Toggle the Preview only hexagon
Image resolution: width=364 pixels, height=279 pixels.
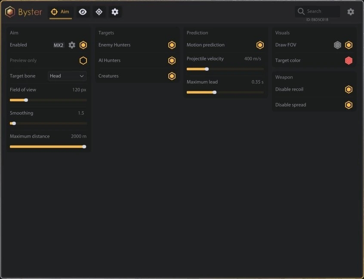click(83, 60)
